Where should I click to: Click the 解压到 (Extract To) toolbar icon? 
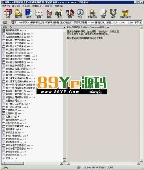tap(18, 14)
